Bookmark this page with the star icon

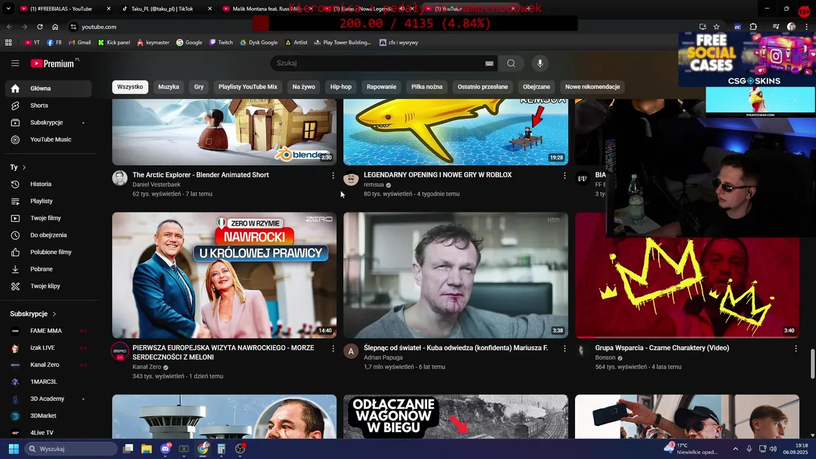pyautogui.click(x=717, y=27)
